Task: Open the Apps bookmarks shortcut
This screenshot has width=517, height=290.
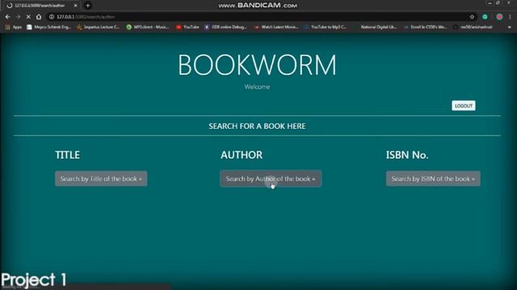Action: (14, 27)
